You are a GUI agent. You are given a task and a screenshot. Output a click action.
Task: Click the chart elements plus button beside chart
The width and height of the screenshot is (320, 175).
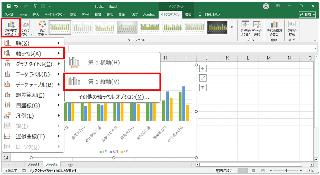(x=203, y=68)
